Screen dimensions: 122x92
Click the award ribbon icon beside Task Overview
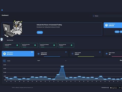(x=2, y=39)
